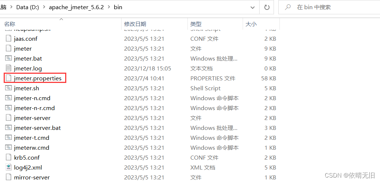
Task: Select the file named jmeter-server.bat
Action: click(x=37, y=128)
